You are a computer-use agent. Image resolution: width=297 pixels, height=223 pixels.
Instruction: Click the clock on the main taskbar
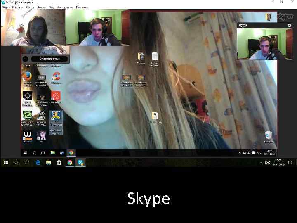point(278,163)
